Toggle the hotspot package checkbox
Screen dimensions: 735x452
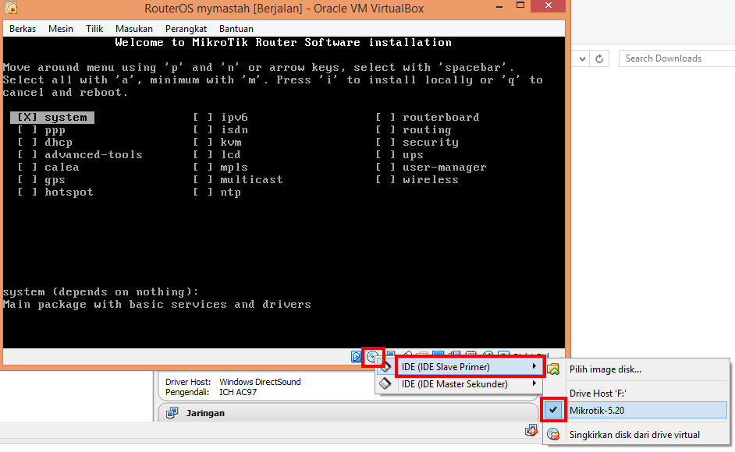(x=27, y=192)
